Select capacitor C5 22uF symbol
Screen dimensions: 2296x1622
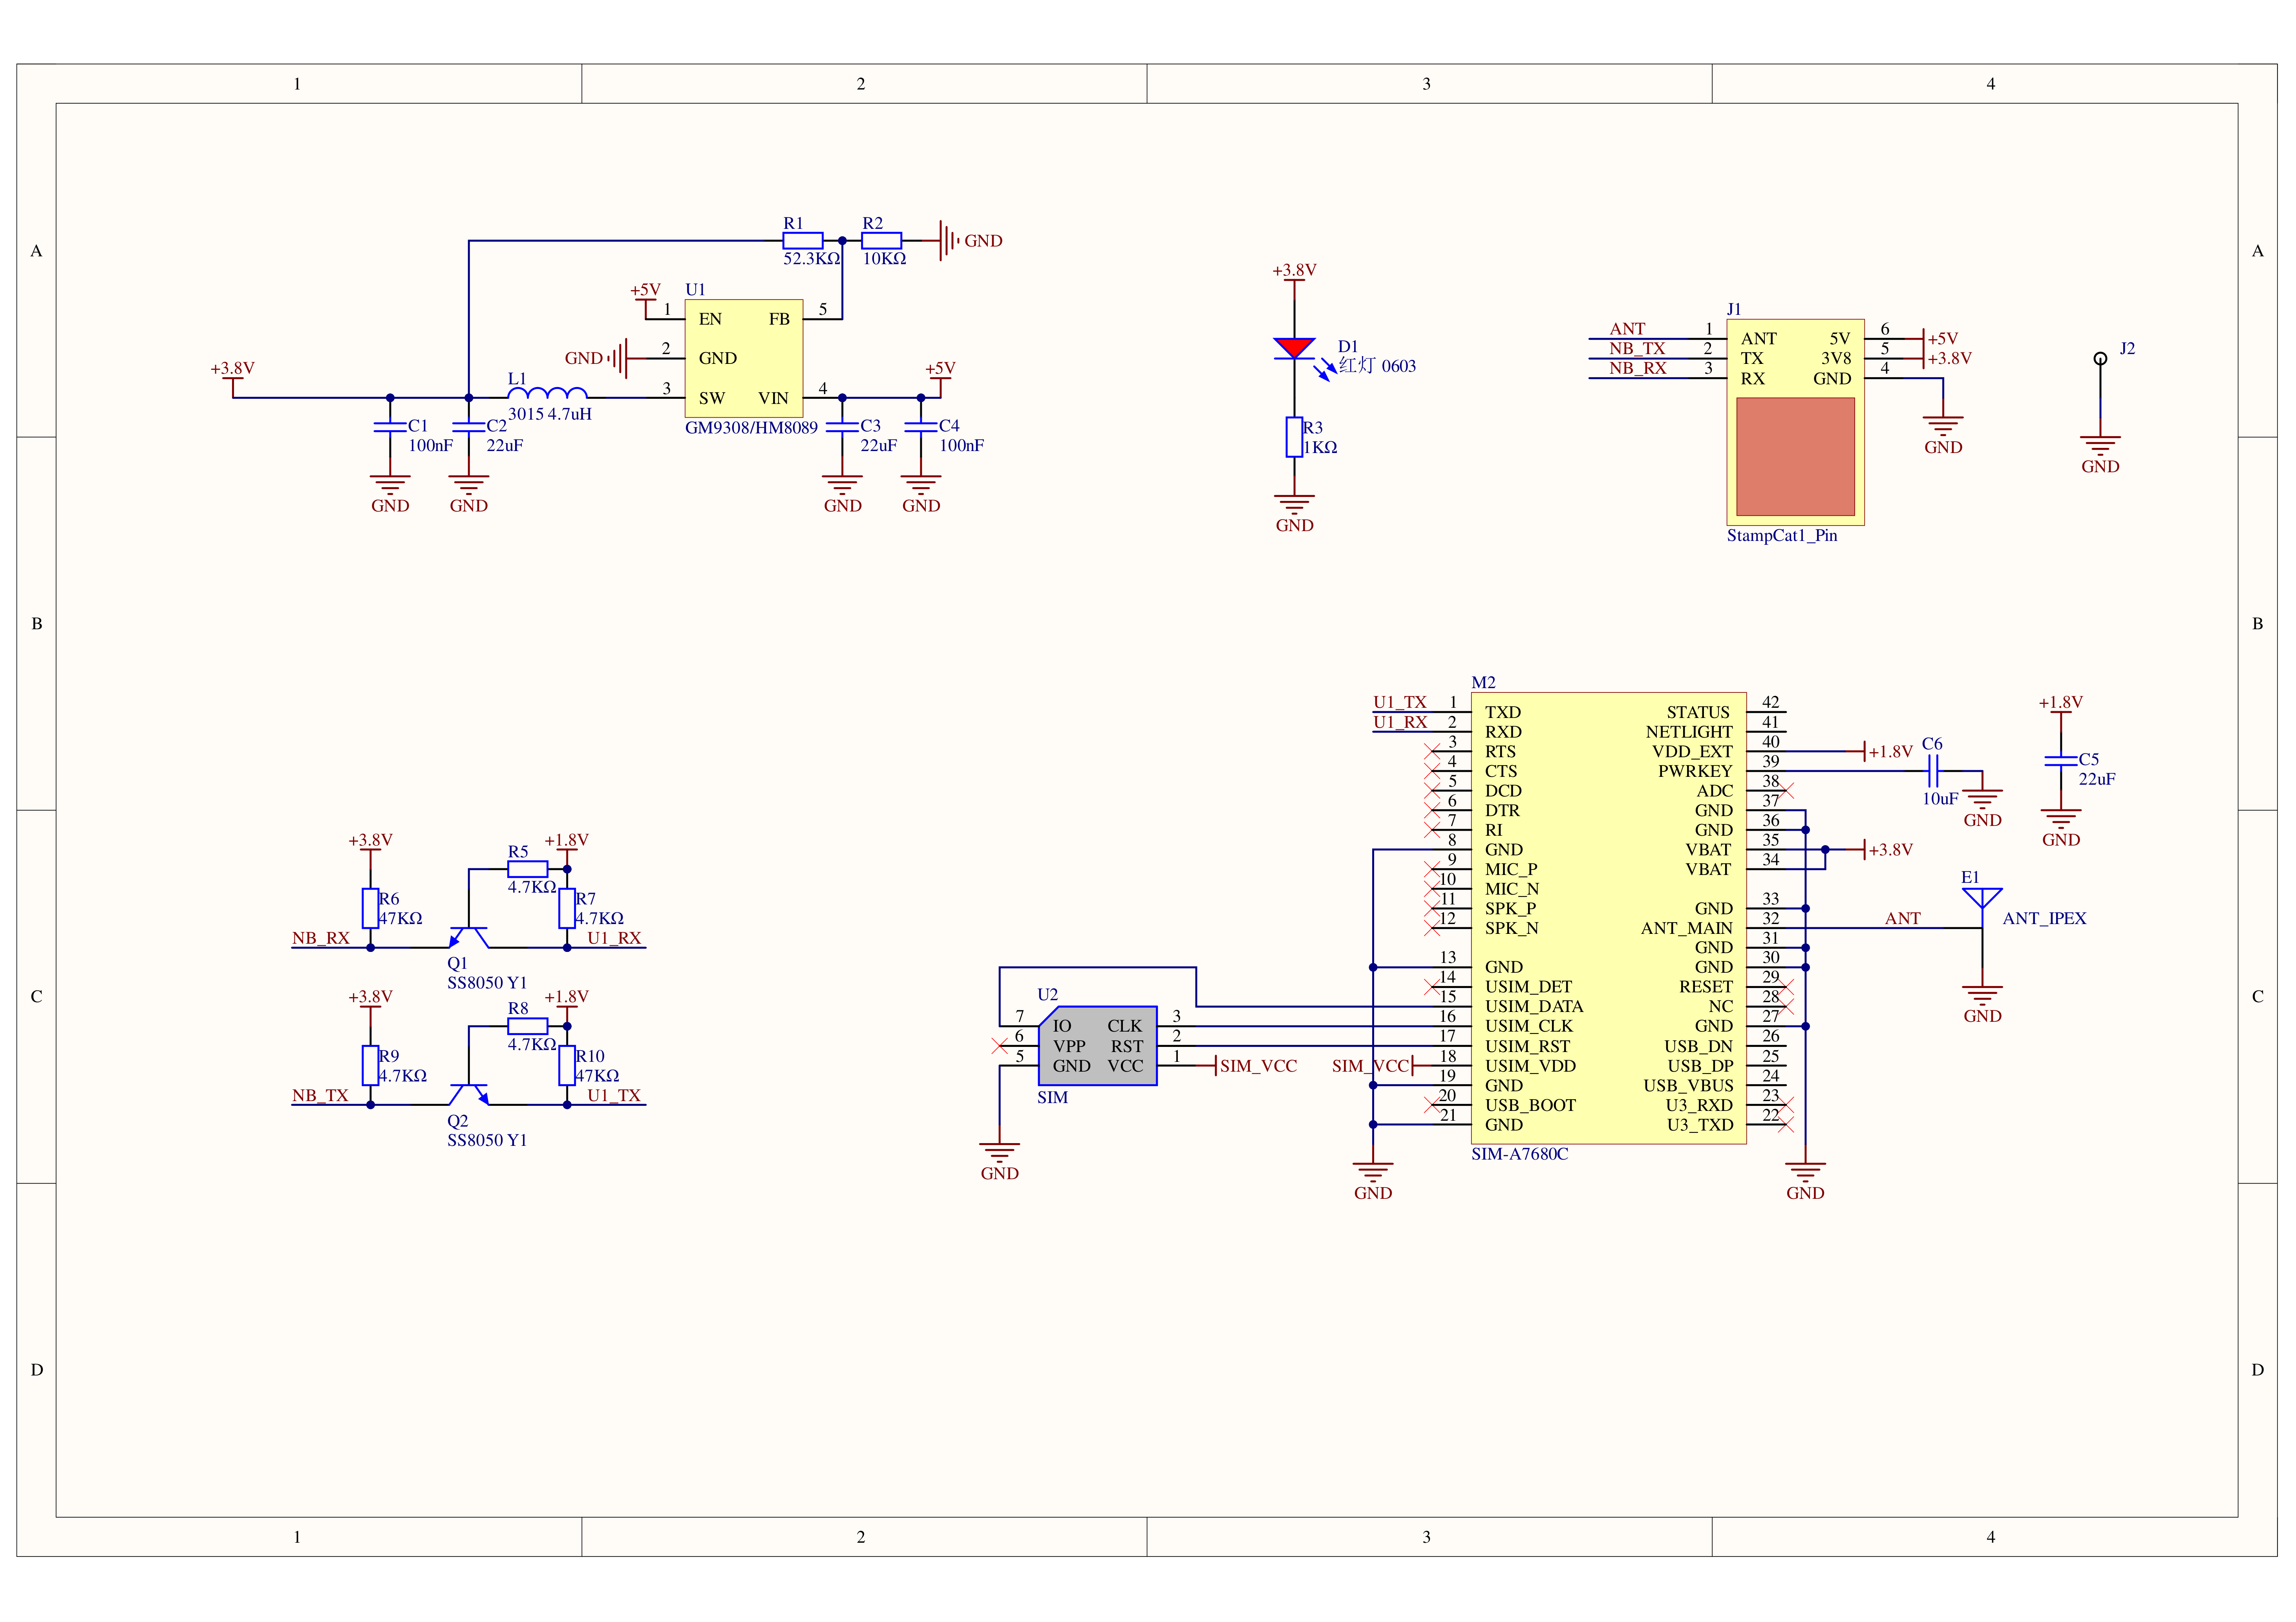point(2061,761)
